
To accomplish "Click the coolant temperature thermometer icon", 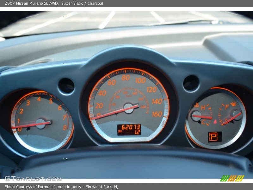I will (197, 105).
